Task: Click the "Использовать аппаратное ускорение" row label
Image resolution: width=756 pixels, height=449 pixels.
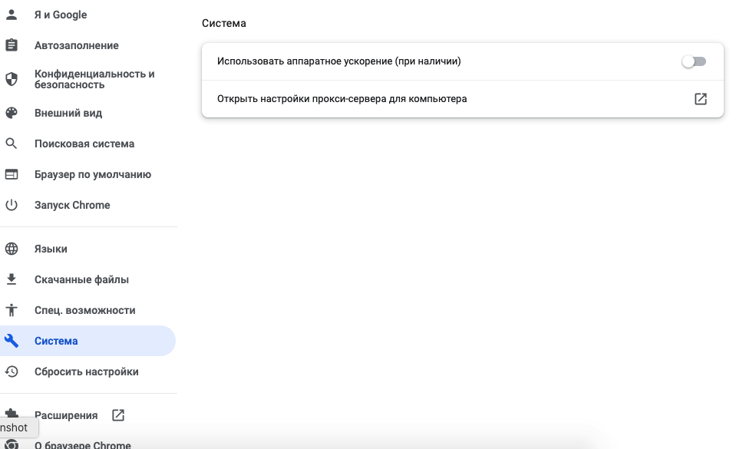Action: point(338,61)
